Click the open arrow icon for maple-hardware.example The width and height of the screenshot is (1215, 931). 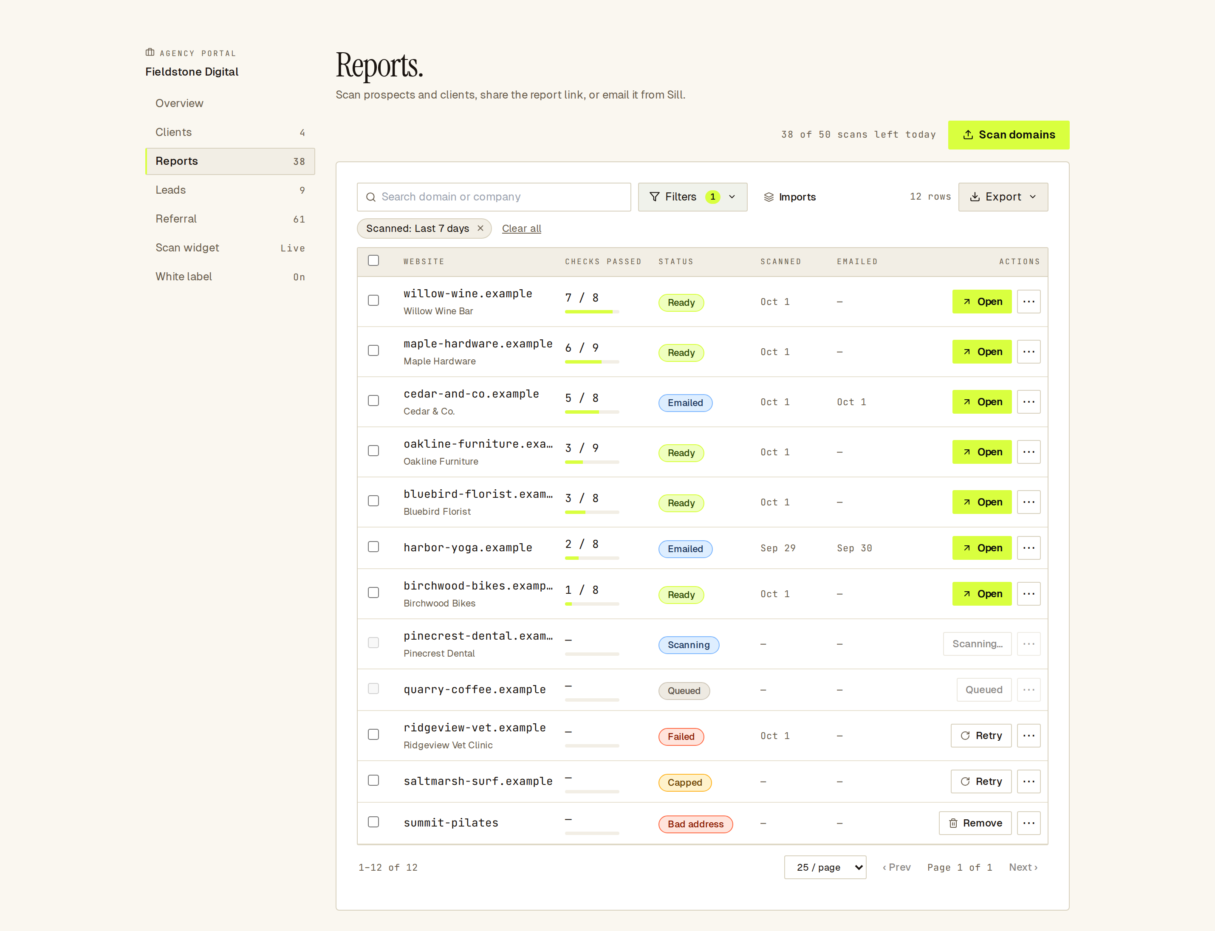pyautogui.click(x=966, y=352)
